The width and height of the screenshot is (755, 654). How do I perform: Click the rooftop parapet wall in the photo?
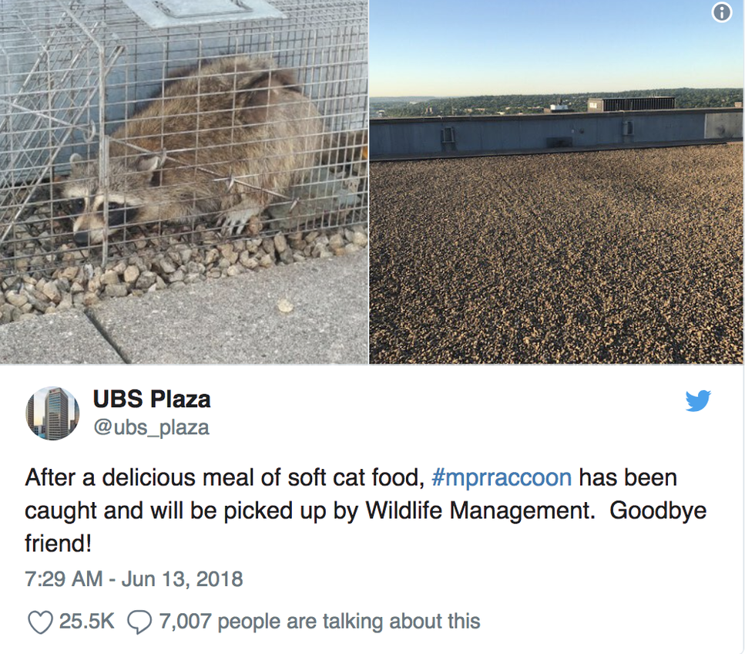[x=556, y=133]
